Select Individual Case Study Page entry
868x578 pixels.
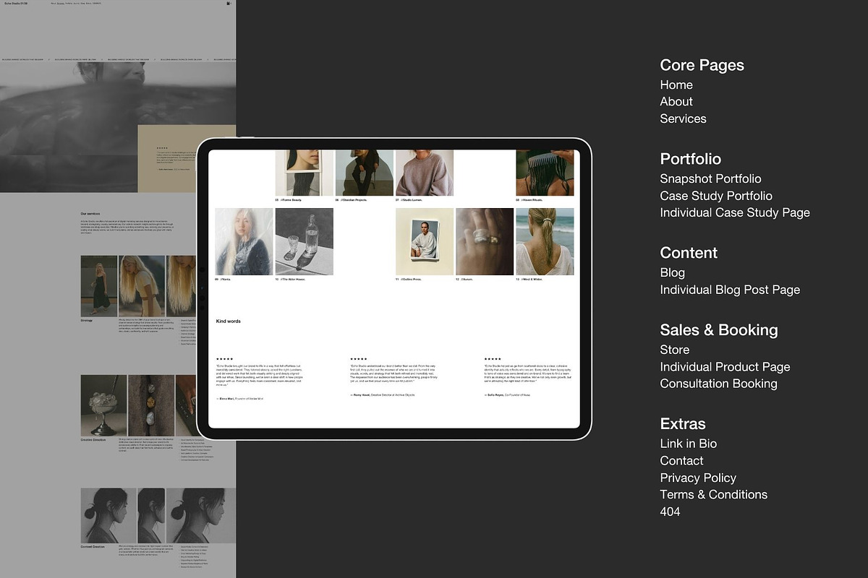coord(735,212)
